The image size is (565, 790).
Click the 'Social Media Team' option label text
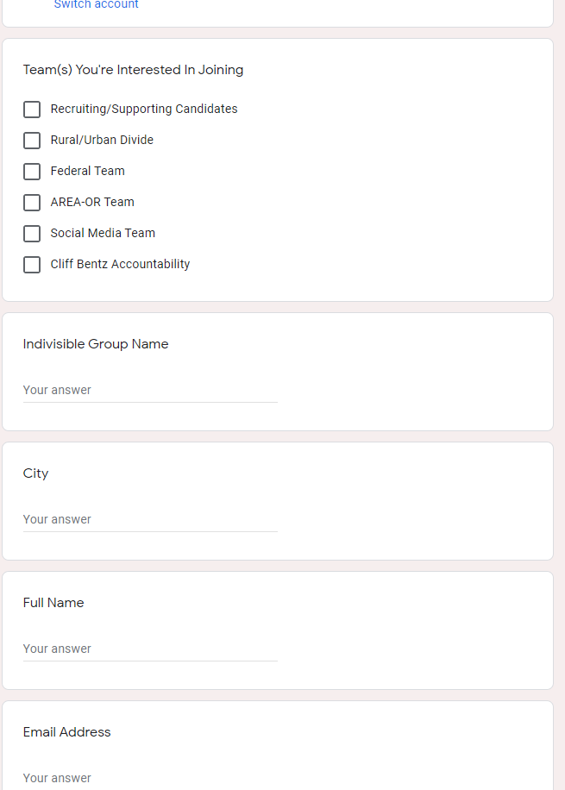coord(103,234)
